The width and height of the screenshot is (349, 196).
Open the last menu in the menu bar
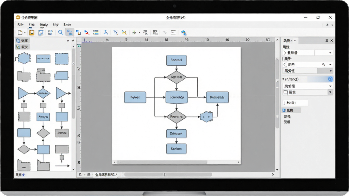click(67, 24)
